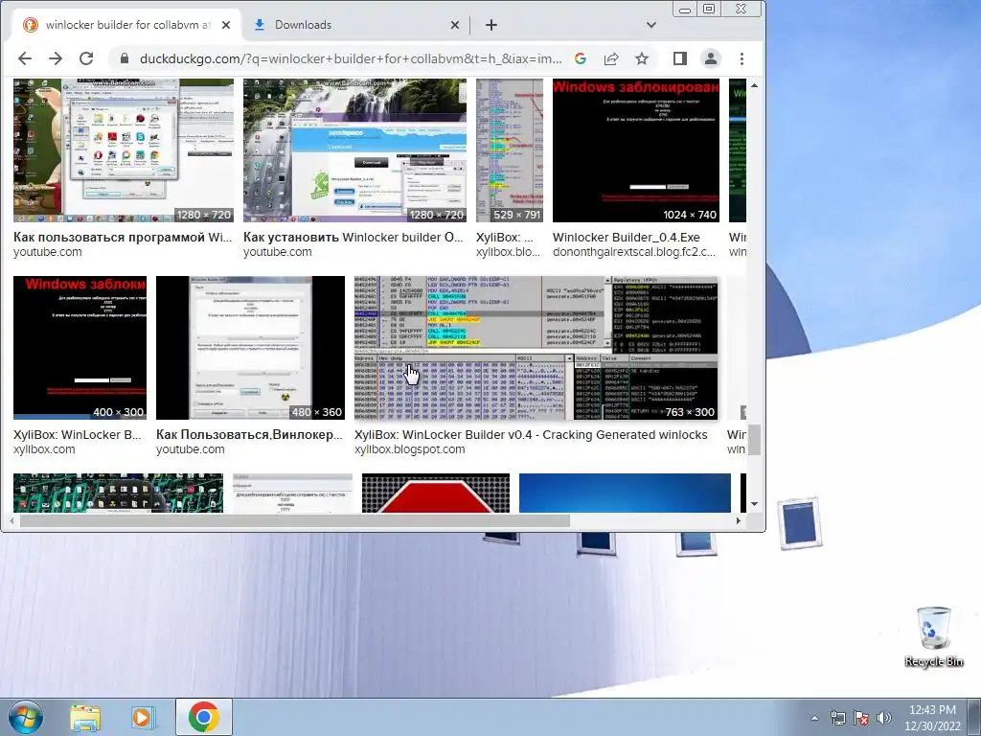Click 'Как пользоваться программой Wi...' title
Viewport: 981px width, 736px height.
(x=123, y=238)
